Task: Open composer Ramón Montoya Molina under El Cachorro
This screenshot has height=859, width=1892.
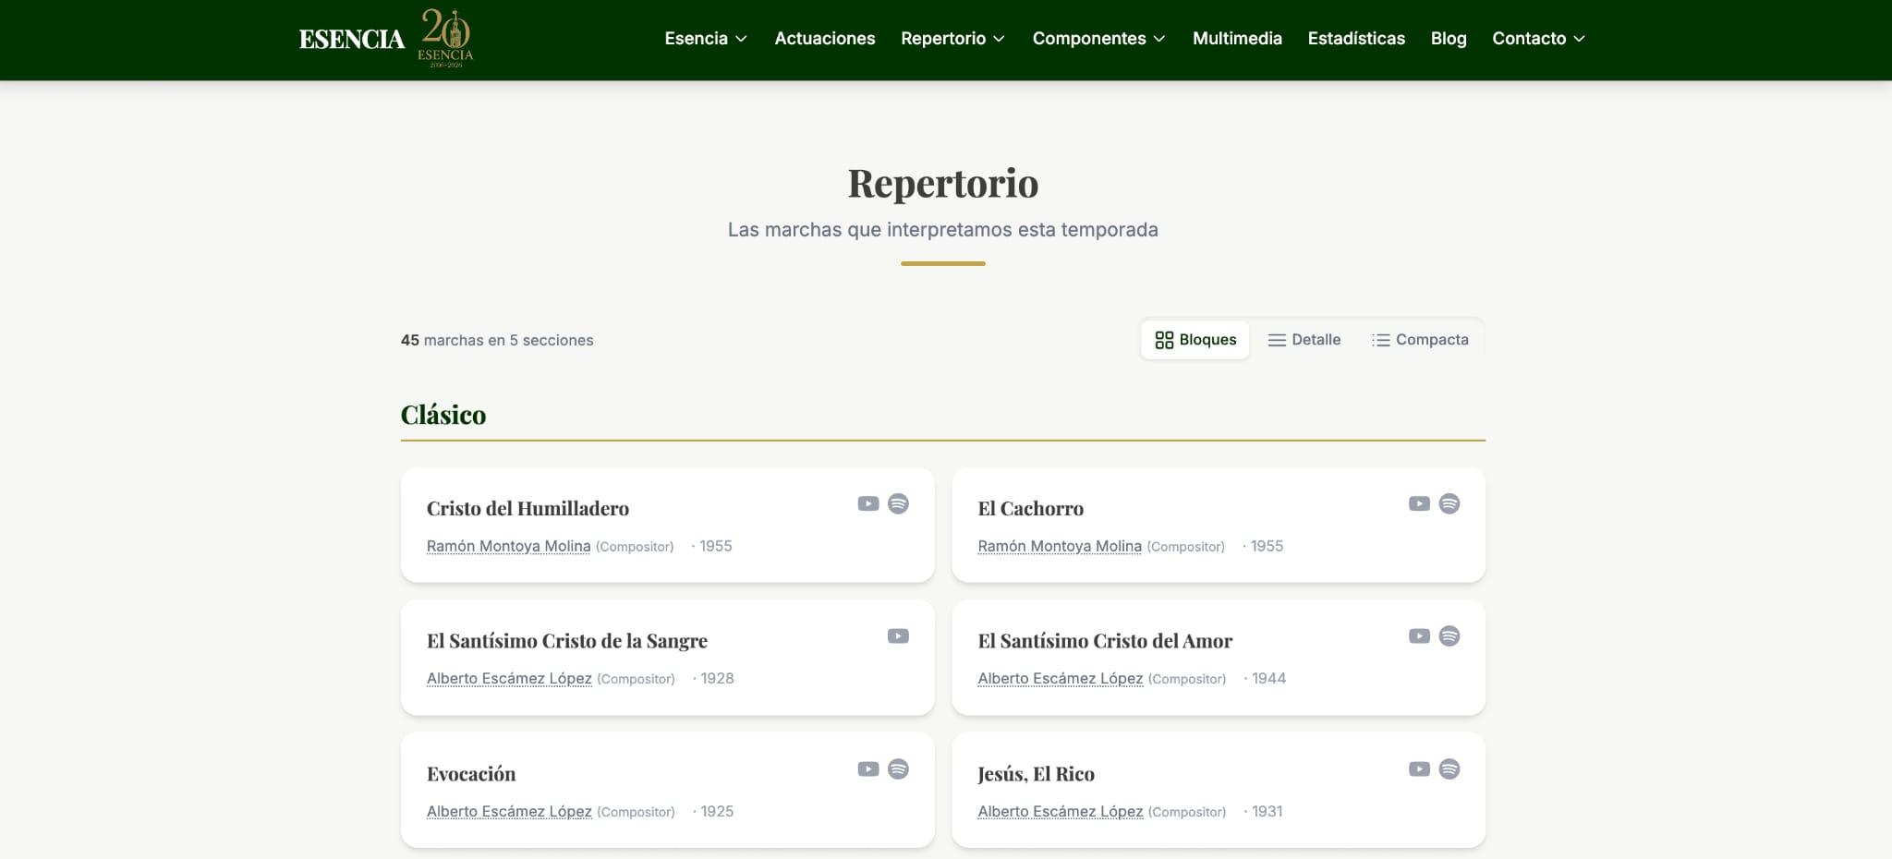Action: (1060, 546)
